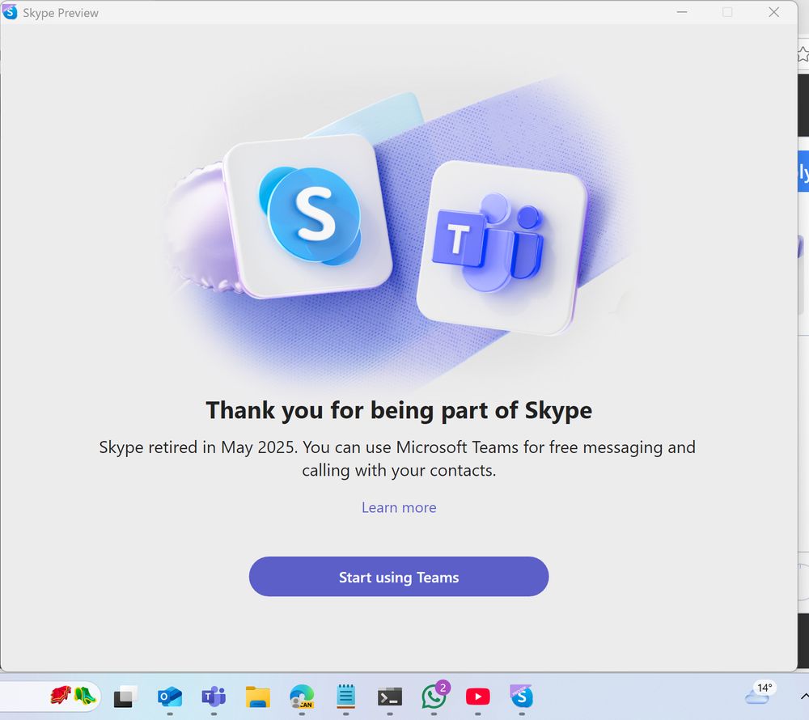The width and height of the screenshot is (809, 720).
Task: Open the Notepad taskbar icon
Action: pos(345,697)
